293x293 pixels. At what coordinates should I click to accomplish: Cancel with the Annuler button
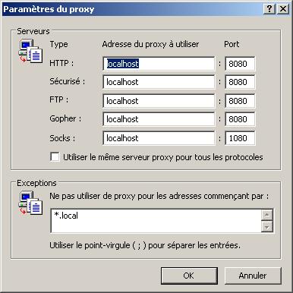(253, 276)
